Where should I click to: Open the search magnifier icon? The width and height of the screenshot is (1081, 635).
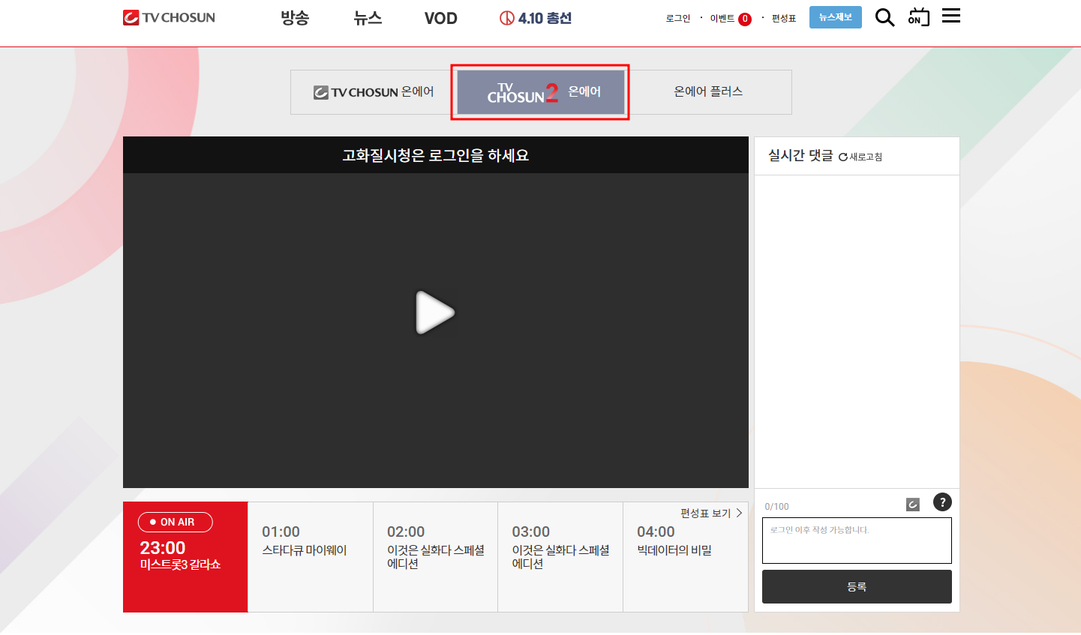click(884, 17)
